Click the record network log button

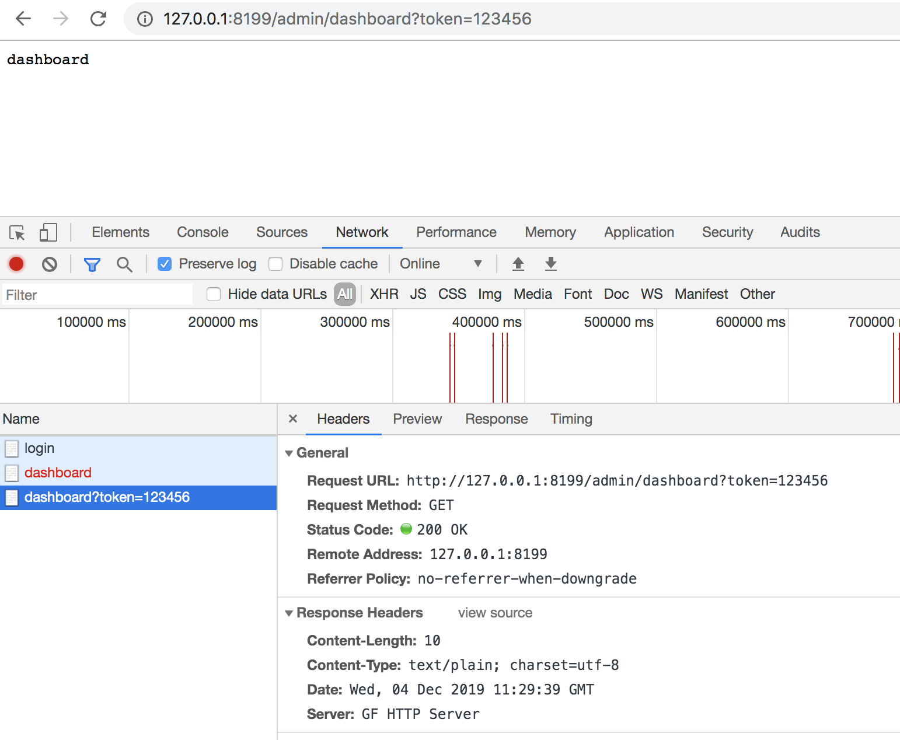point(16,264)
